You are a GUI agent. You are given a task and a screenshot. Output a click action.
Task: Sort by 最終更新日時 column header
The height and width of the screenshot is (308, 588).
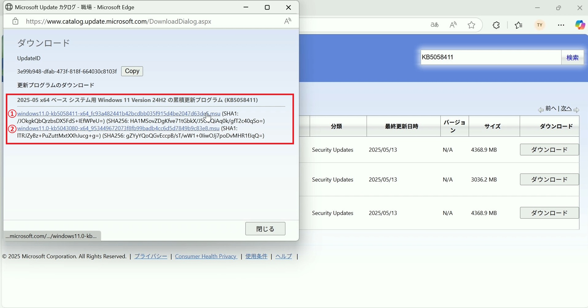[401, 126]
